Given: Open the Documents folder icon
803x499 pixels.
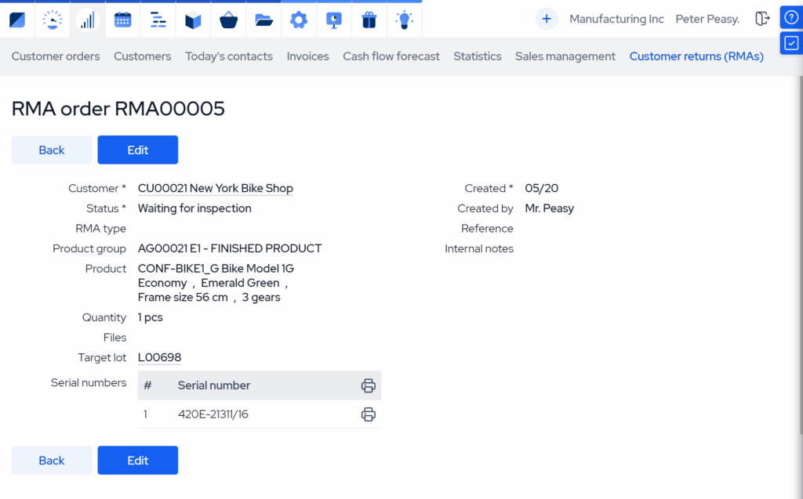Looking at the screenshot, I should [x=263, y=19].
